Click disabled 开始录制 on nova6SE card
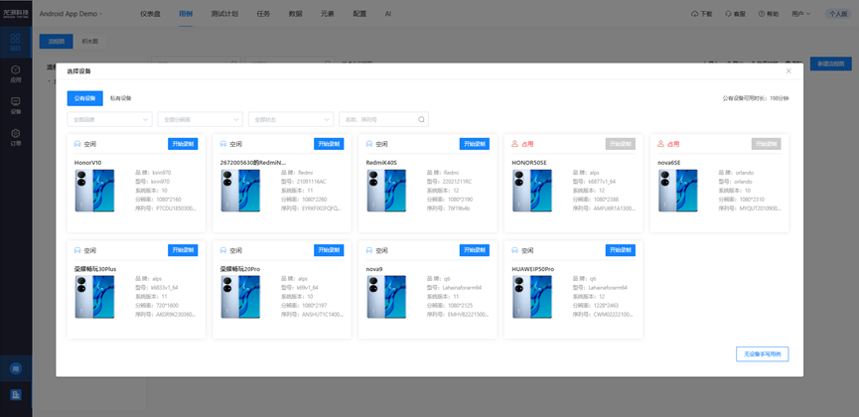 point(766,144)
